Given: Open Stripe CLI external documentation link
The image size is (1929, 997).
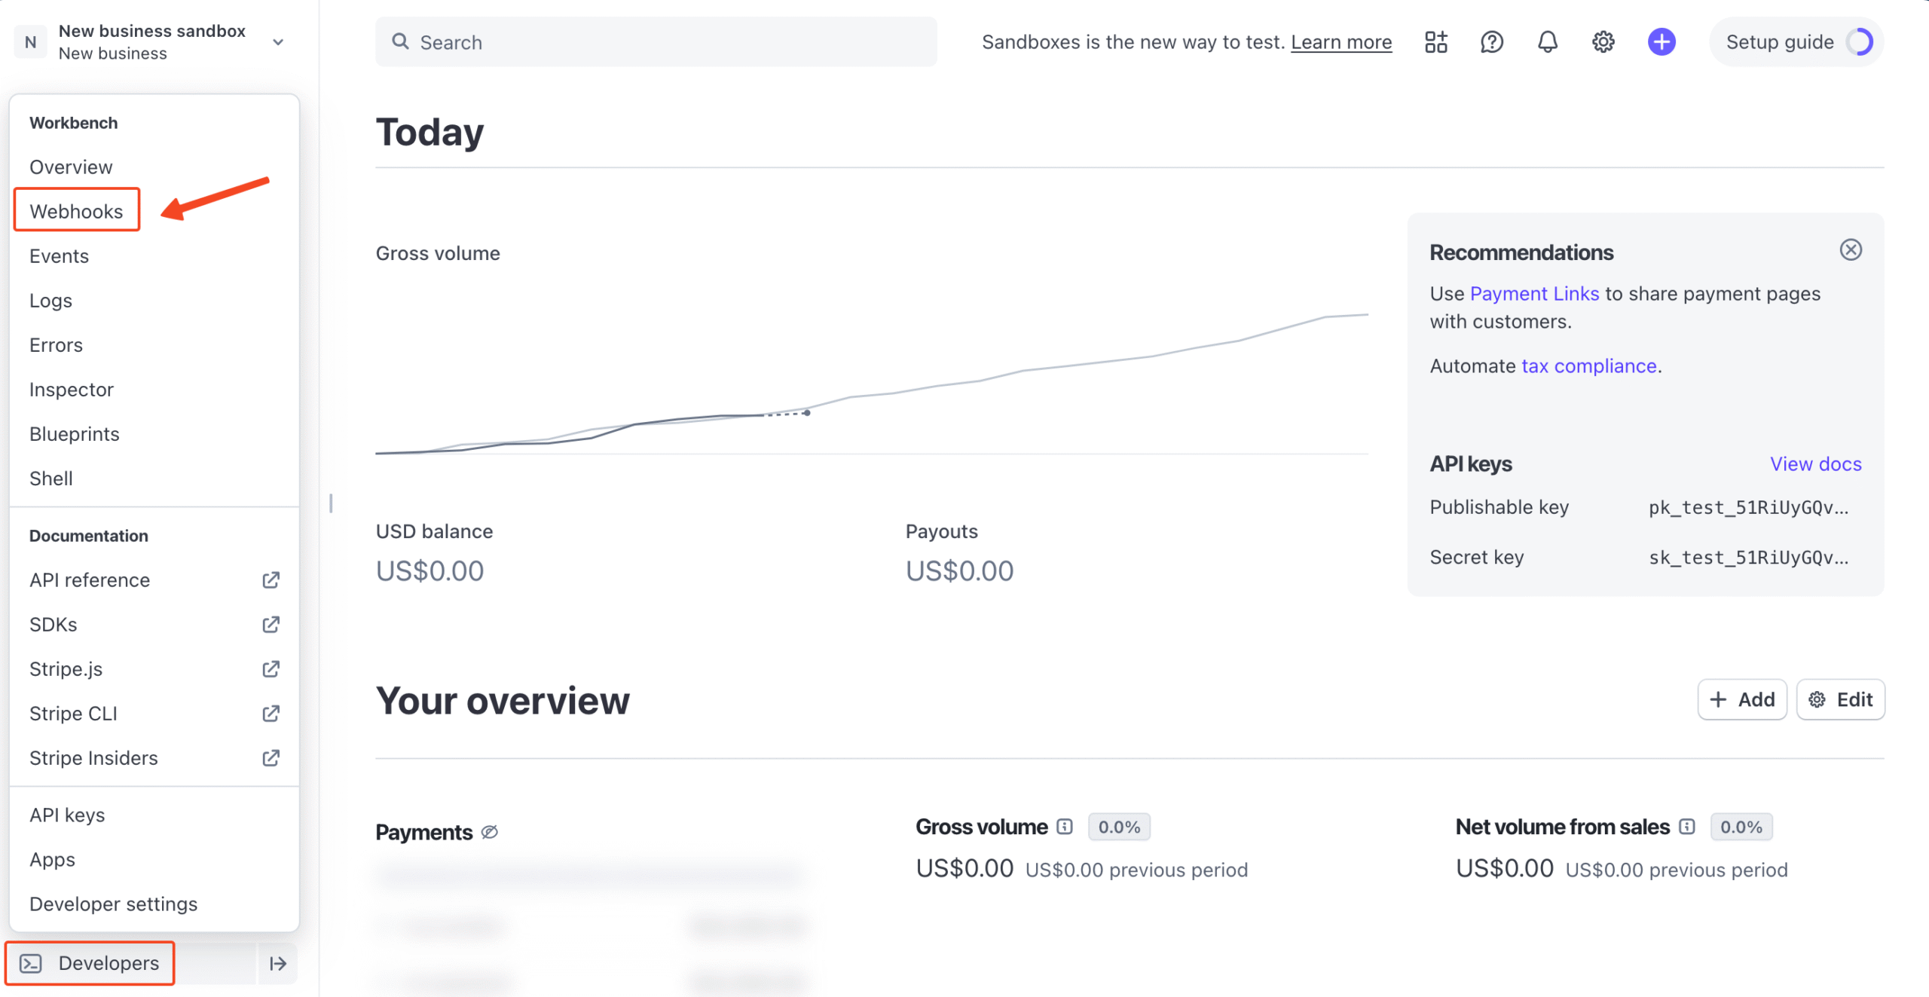Looking at the screenshot, I should pos(271,713).
